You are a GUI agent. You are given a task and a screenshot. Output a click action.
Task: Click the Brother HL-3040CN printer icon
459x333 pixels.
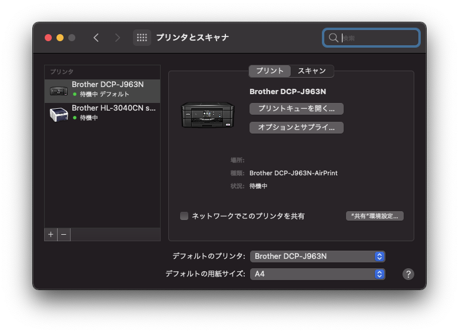point(58,114)
